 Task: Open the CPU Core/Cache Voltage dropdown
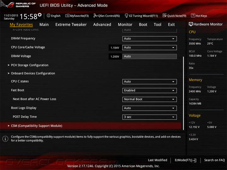(149, 48)
